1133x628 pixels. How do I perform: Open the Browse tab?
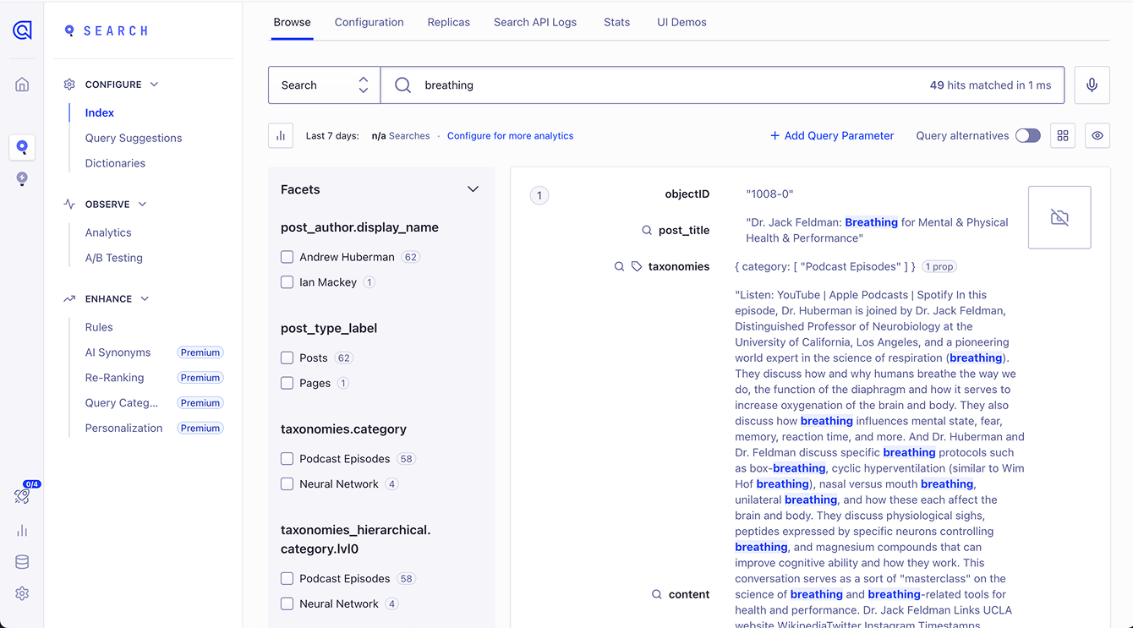tap(292, 22)
